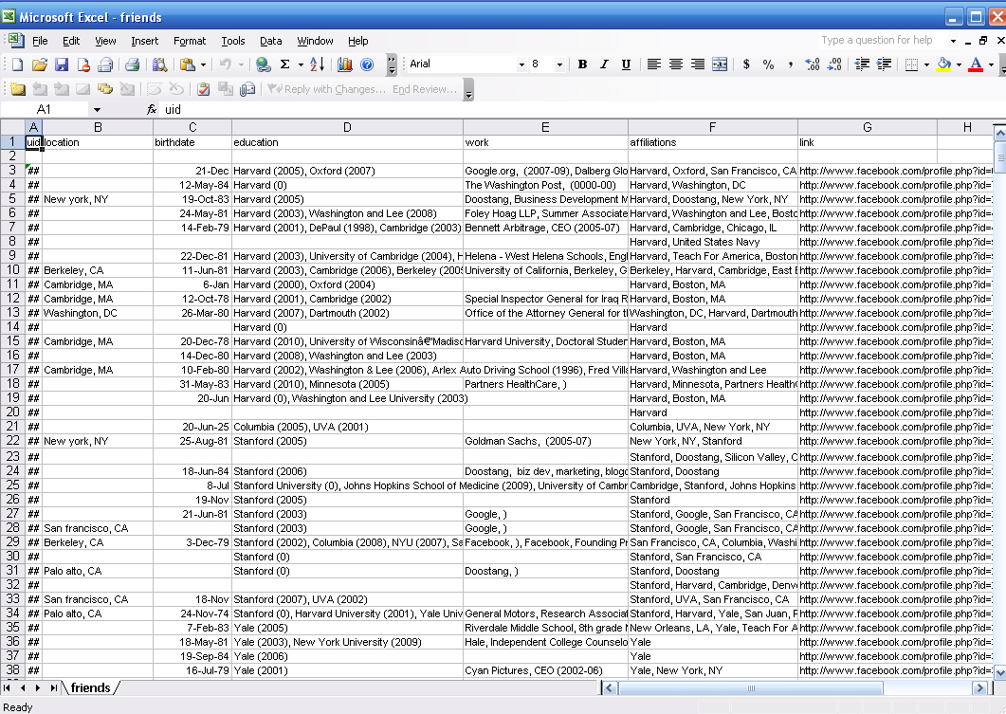
Task: Click the Save floppy disk icon
Action: pyautogui.click(x=62, y=64)
